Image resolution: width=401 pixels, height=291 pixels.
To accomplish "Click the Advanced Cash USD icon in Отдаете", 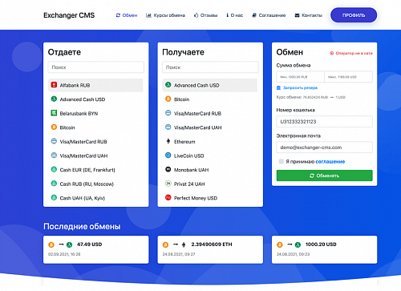I will tap(54, 99).
